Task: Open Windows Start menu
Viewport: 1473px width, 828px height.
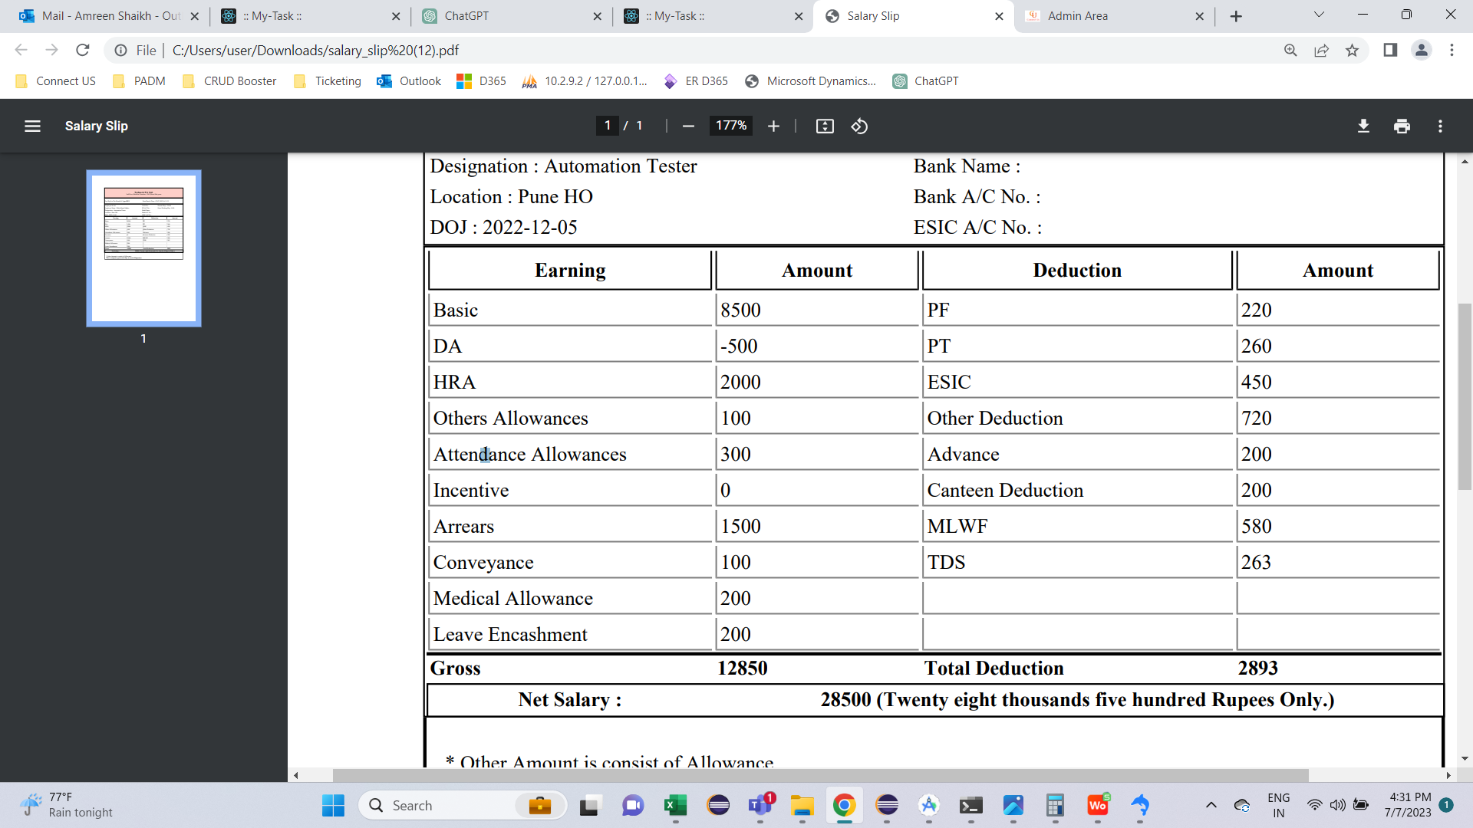Action: [333, 805]
